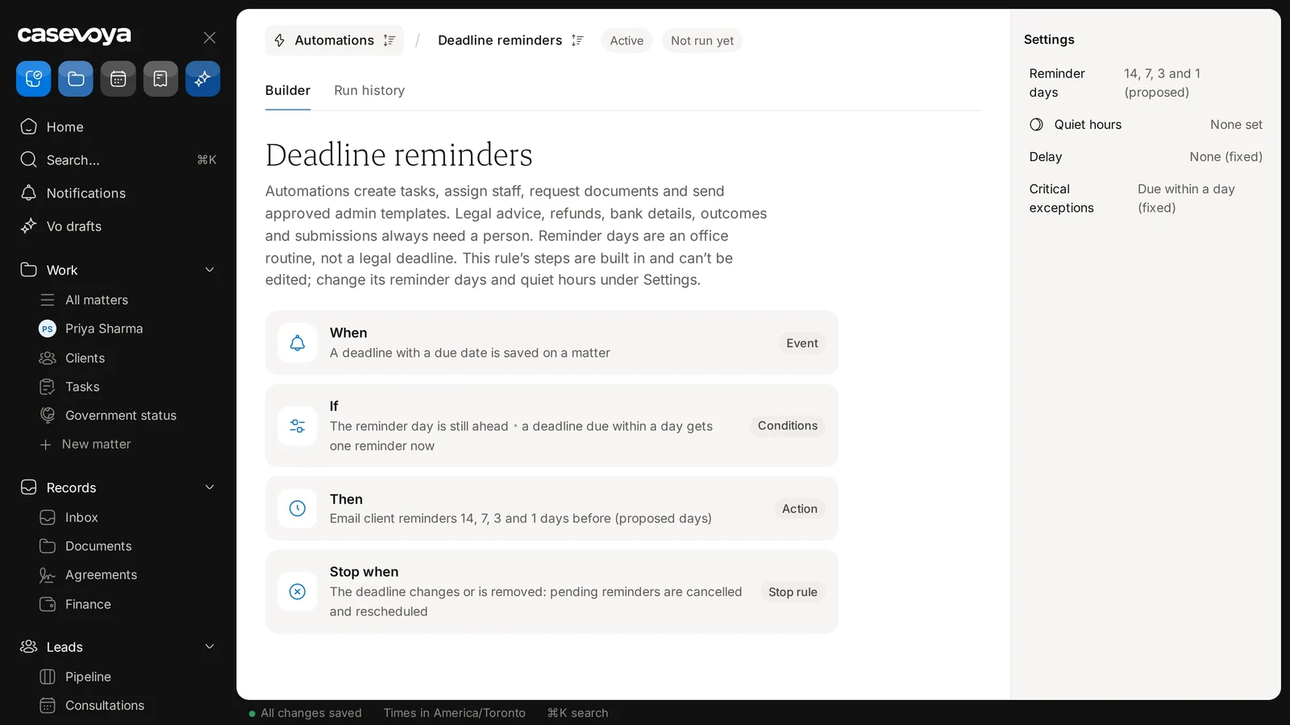Collapse the Leads section chevron
The width and height of the screenshot is (1290, 725).
point(210,647)
